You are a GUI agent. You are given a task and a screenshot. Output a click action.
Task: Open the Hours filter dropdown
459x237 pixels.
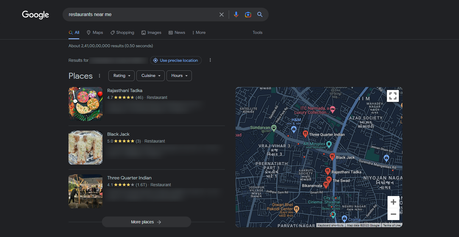point(179,76)
